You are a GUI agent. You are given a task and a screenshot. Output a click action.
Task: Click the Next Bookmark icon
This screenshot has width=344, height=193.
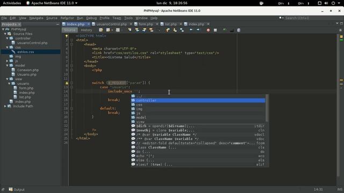pyautogui.click(x=175, y=30)
